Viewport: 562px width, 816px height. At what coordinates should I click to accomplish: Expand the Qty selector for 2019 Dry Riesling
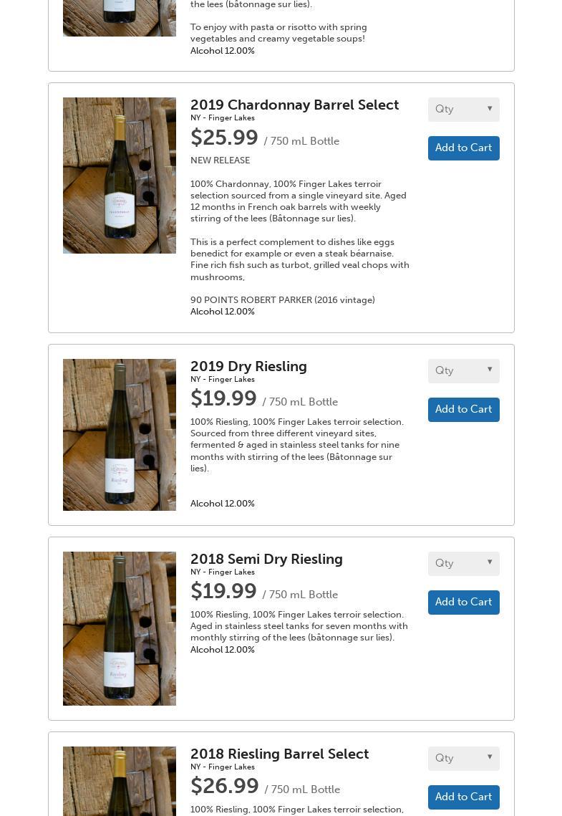tap(463, 371)
